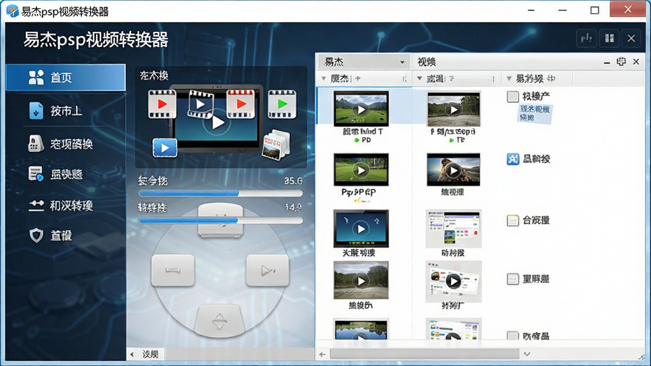Click the minus button on the circular pad
The width and height of the screenshot is (651, 366).
[x=173, y=270]
